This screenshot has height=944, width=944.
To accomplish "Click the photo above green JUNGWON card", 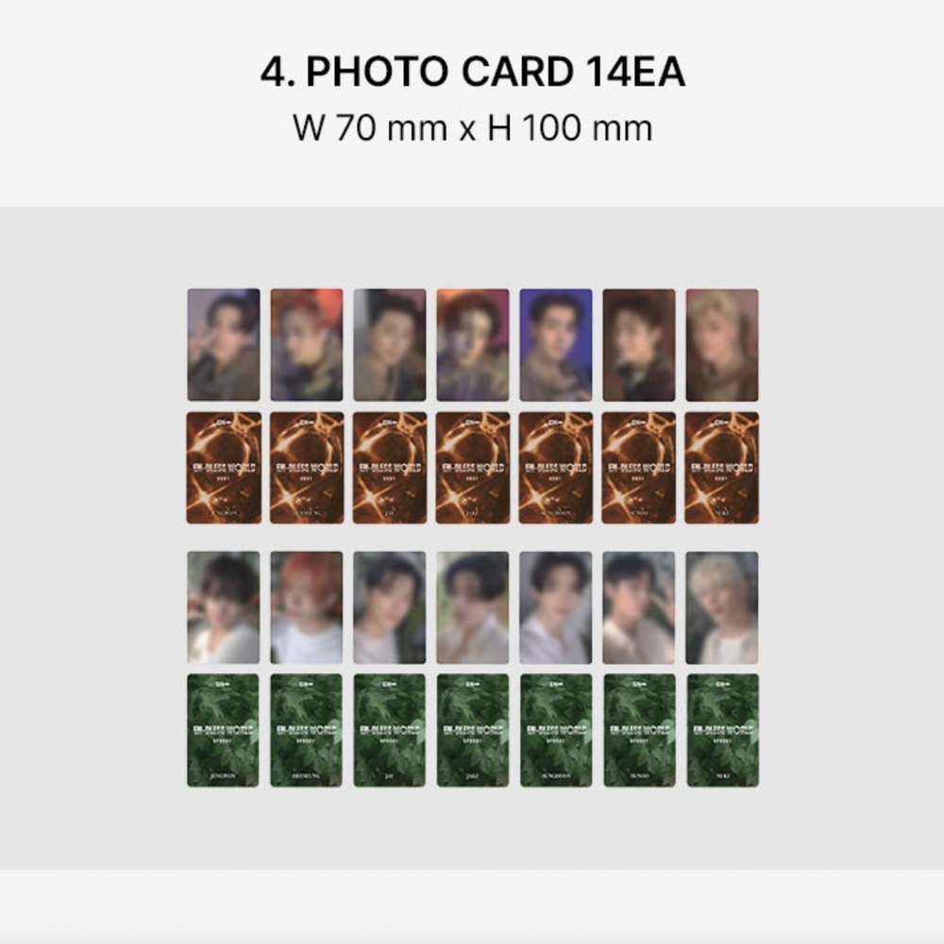I will (224, 607).
